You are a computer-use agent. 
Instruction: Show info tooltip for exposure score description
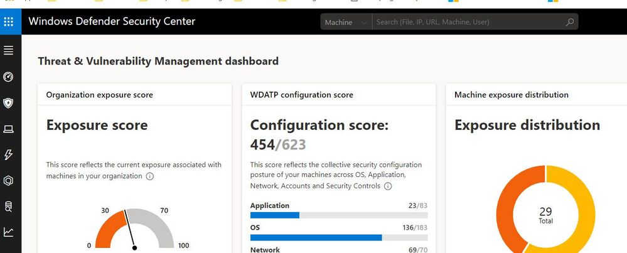coord(149,176)
